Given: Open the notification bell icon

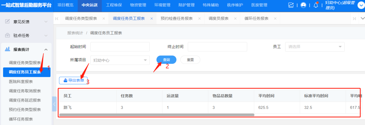Looking at the screenshot, I should point(316,5).
